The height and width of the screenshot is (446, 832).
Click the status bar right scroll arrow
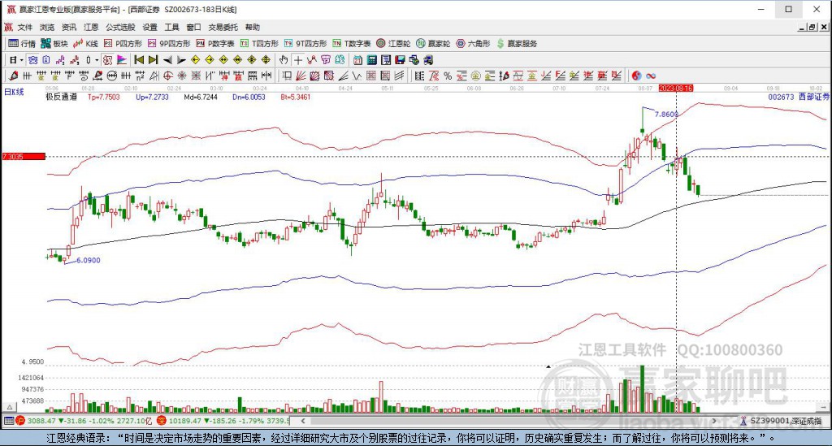(714, 421)
